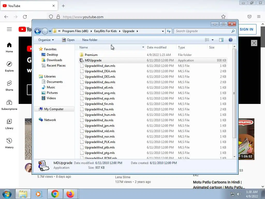Go to YouTube Home

click(9, 48)
